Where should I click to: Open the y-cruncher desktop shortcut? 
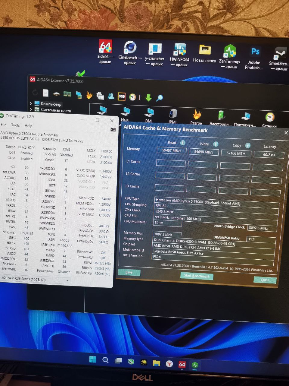(x=155, y=54)
